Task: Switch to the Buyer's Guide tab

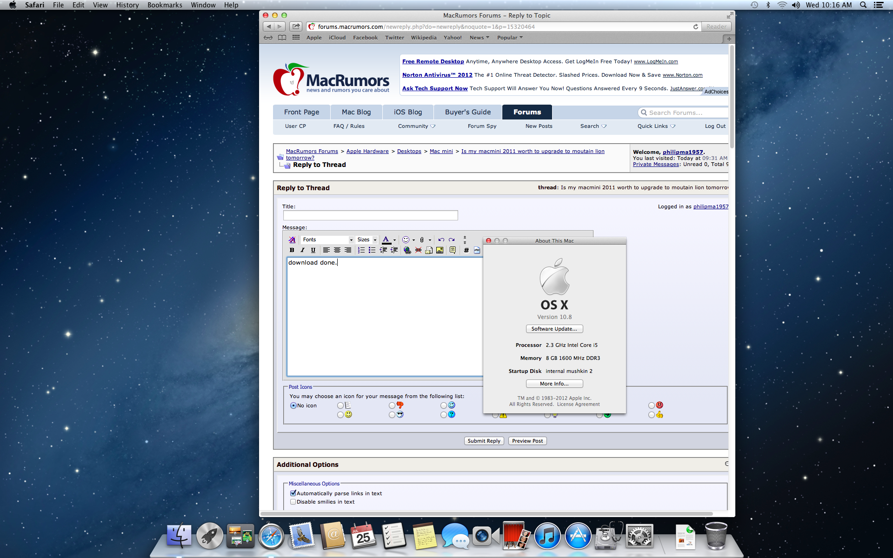Action: [x=467, y=112]
